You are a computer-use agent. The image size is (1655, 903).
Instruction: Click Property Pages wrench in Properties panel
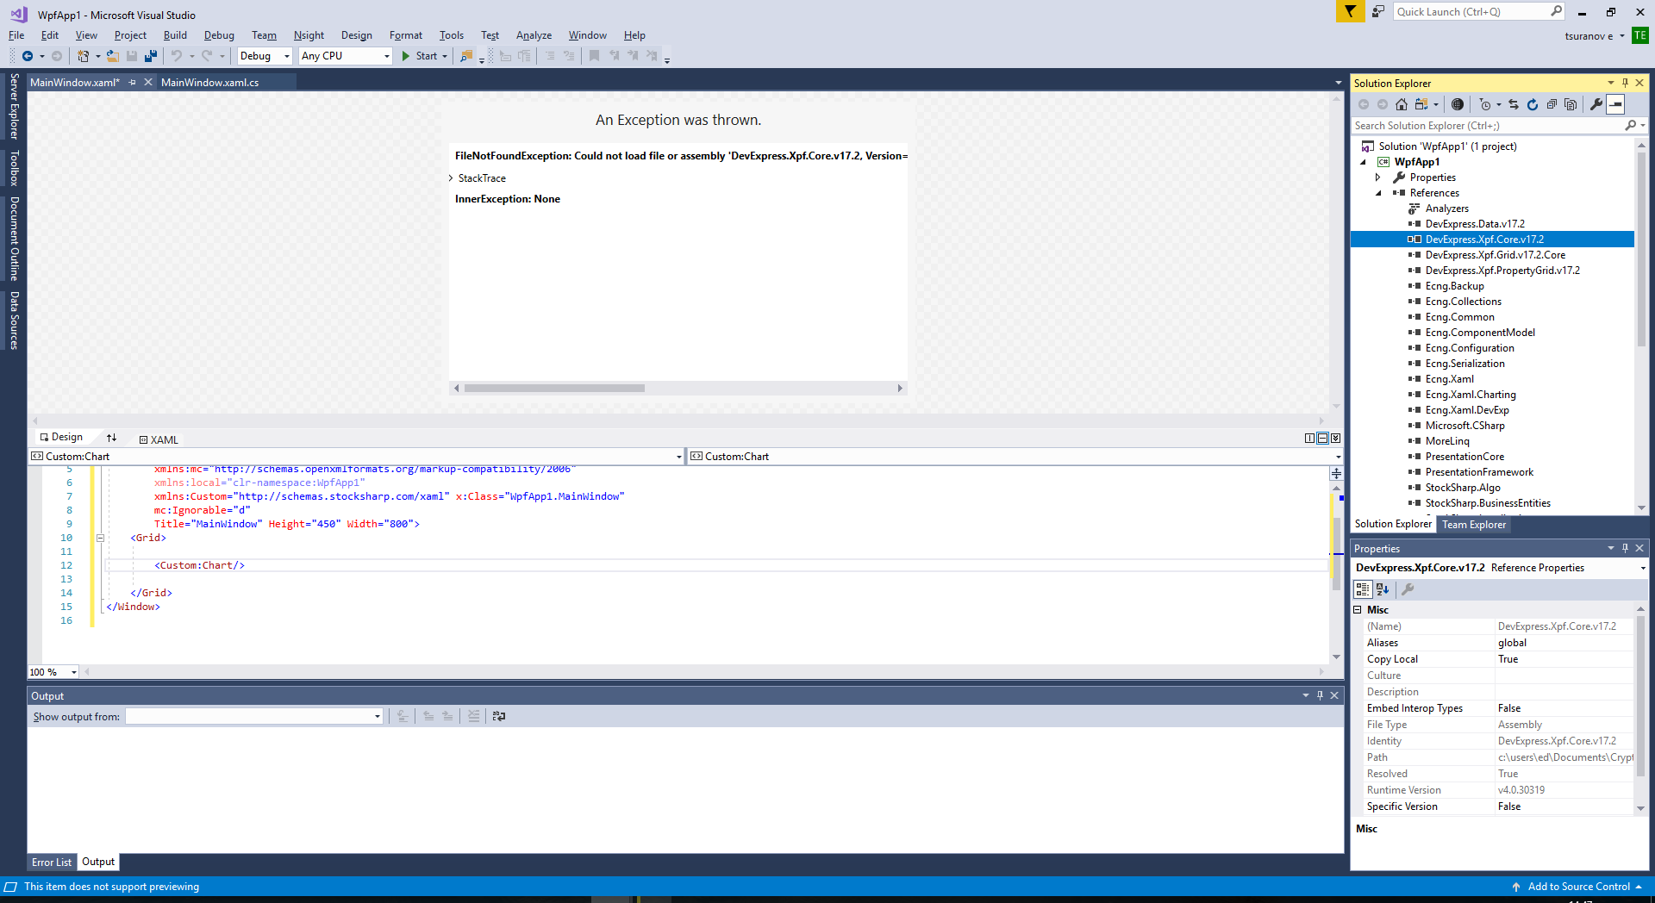1408,589
